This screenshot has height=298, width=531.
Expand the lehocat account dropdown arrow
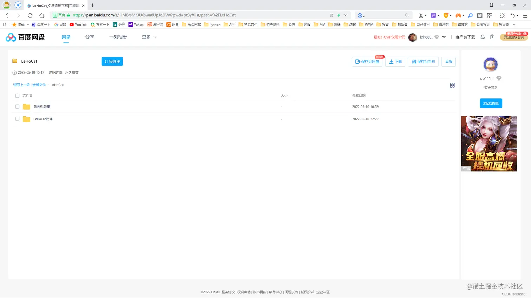444,37
